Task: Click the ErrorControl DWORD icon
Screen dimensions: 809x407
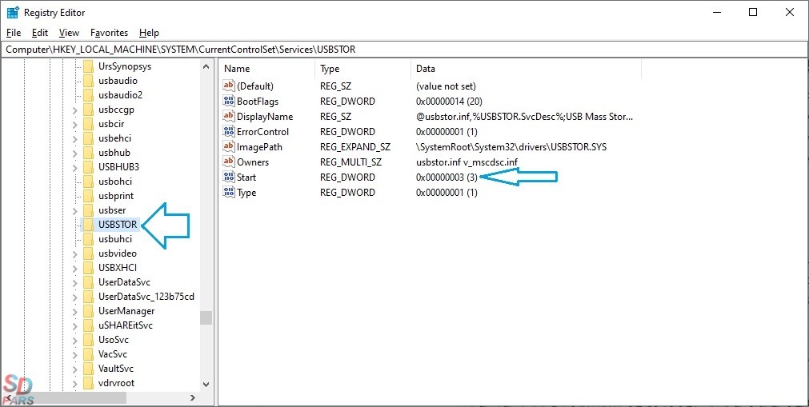Action: [229, 132]
